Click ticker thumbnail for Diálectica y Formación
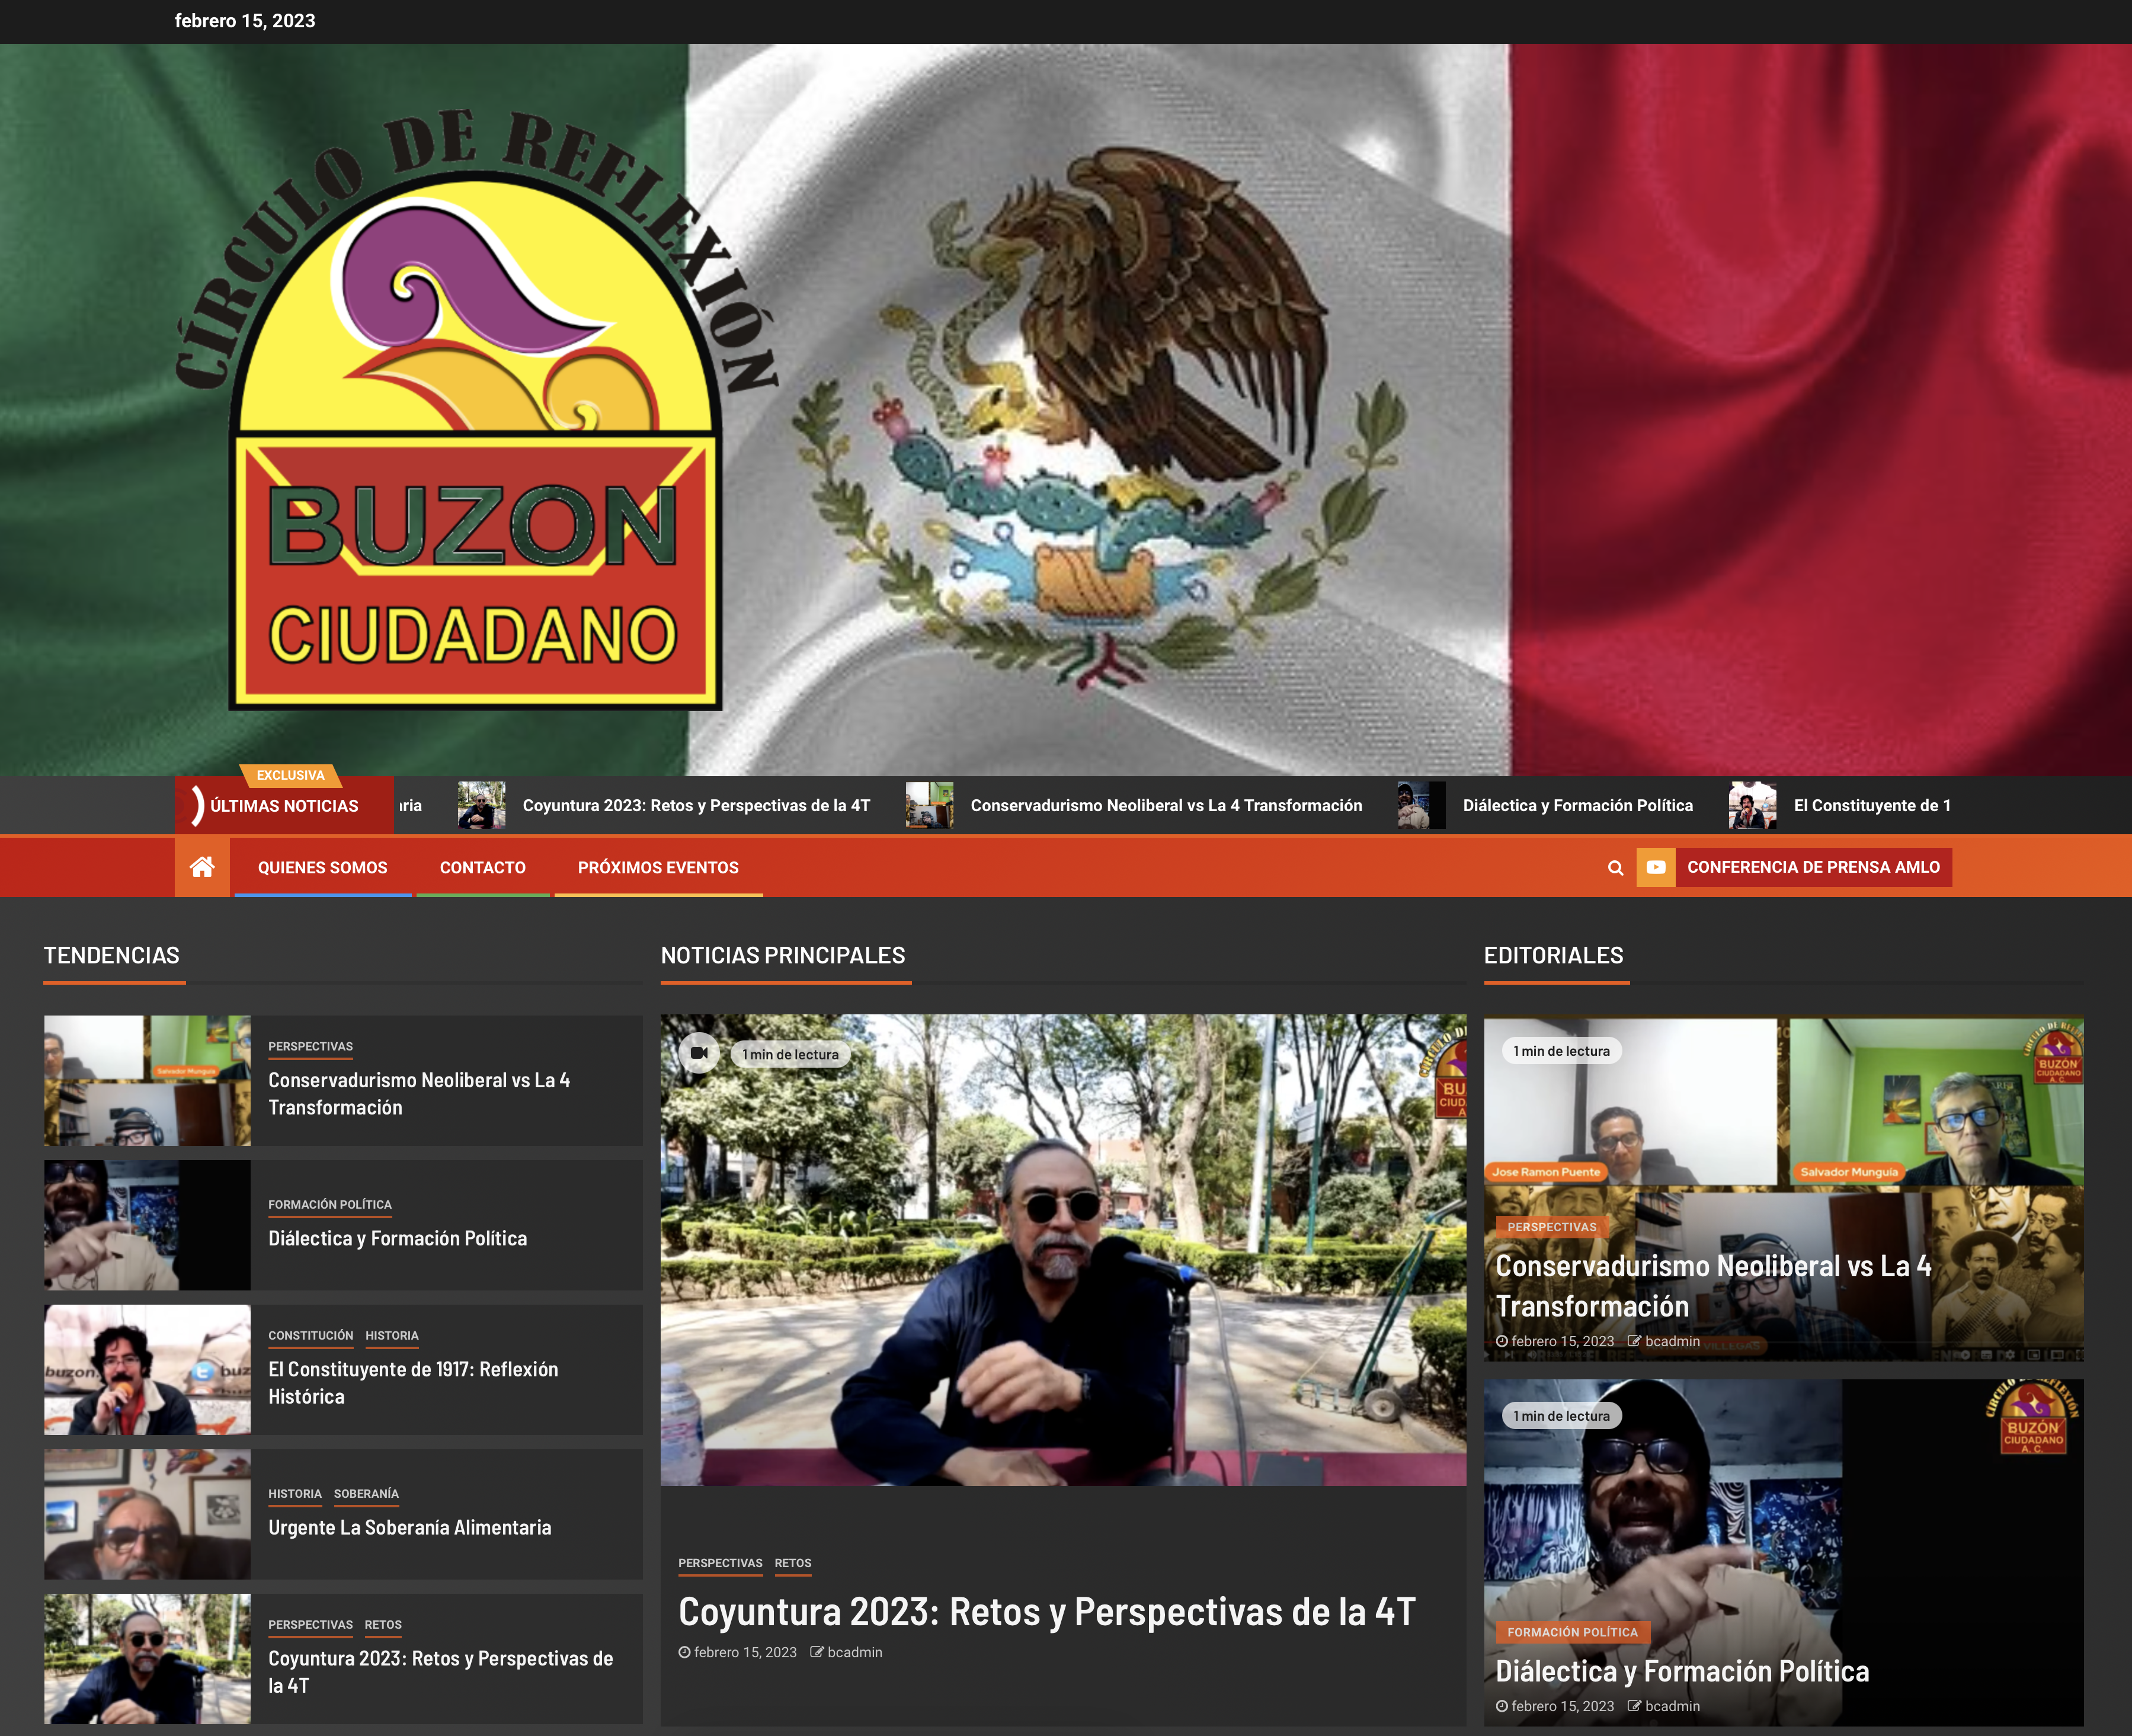The height and width of the screenshot is (1736, 2132). (1421, 805)
